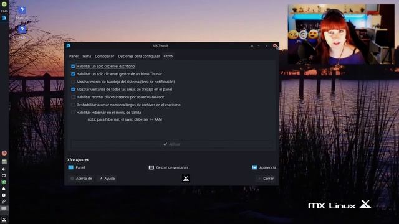Toggle single click in Thunar file manager
The image size is (399, 224).
tap(73, 74)
